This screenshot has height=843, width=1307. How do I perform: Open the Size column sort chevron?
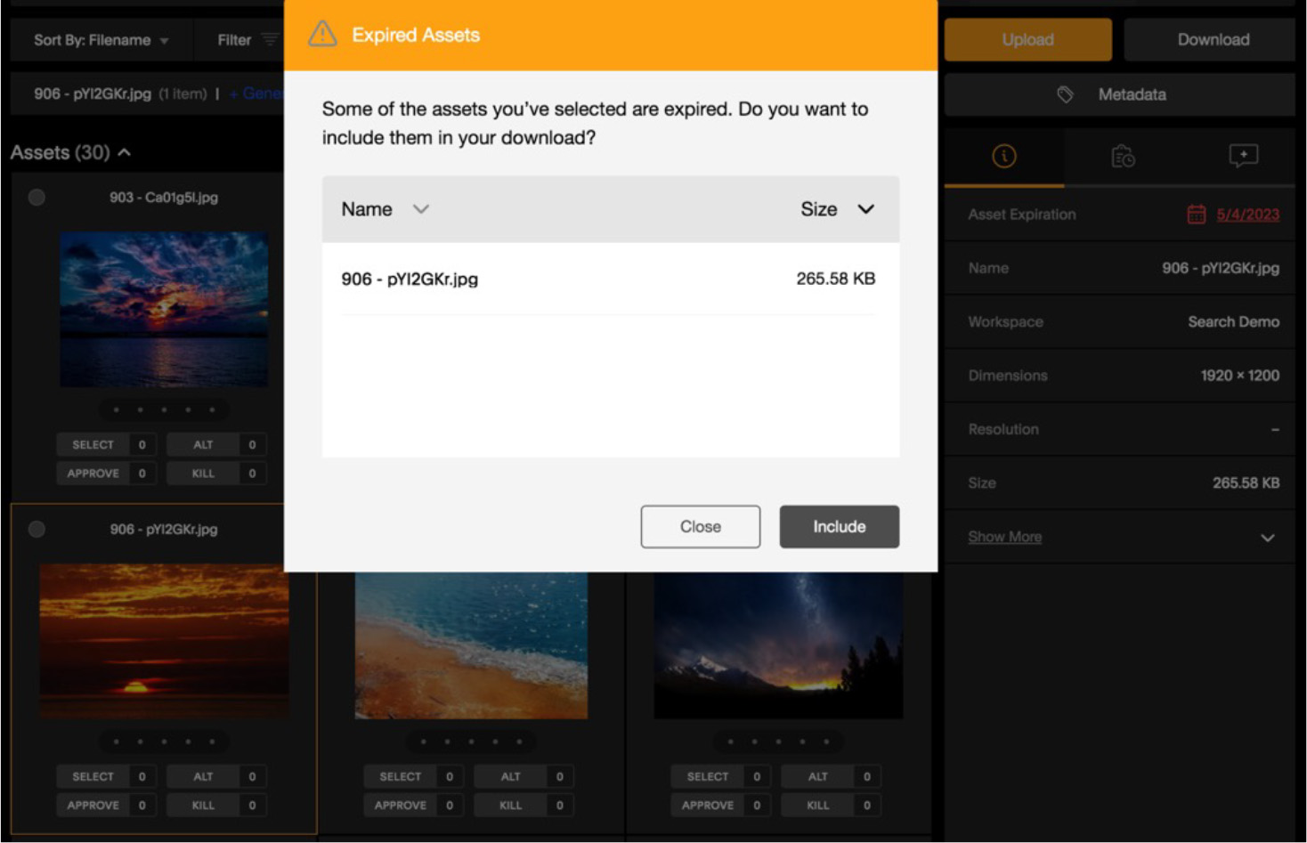click(x=863, y=209)
